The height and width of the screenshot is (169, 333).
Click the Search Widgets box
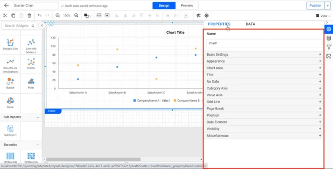coord(19,26)
